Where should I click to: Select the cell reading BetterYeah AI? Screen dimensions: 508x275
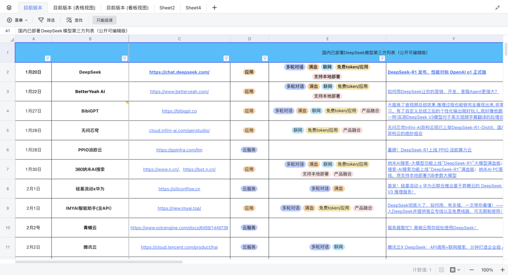pos(90,92)
